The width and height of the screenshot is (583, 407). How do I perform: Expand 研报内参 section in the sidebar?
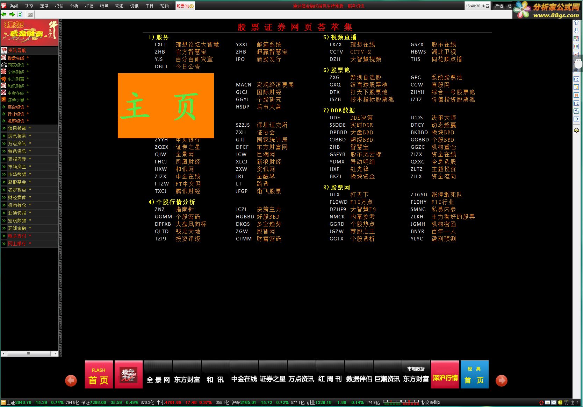pos(29,159)
